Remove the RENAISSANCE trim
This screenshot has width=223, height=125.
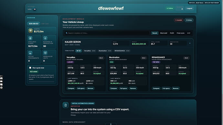pyautogui.click(x=175, y=89)
